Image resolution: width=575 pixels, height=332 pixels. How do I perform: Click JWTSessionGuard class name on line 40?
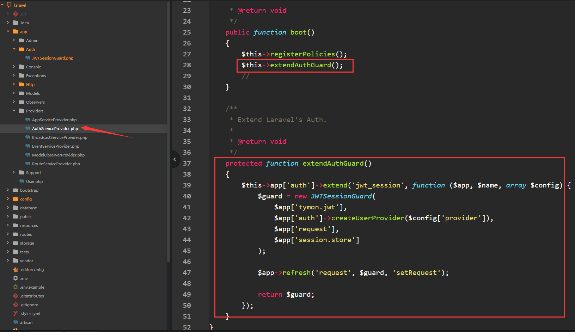341,196
